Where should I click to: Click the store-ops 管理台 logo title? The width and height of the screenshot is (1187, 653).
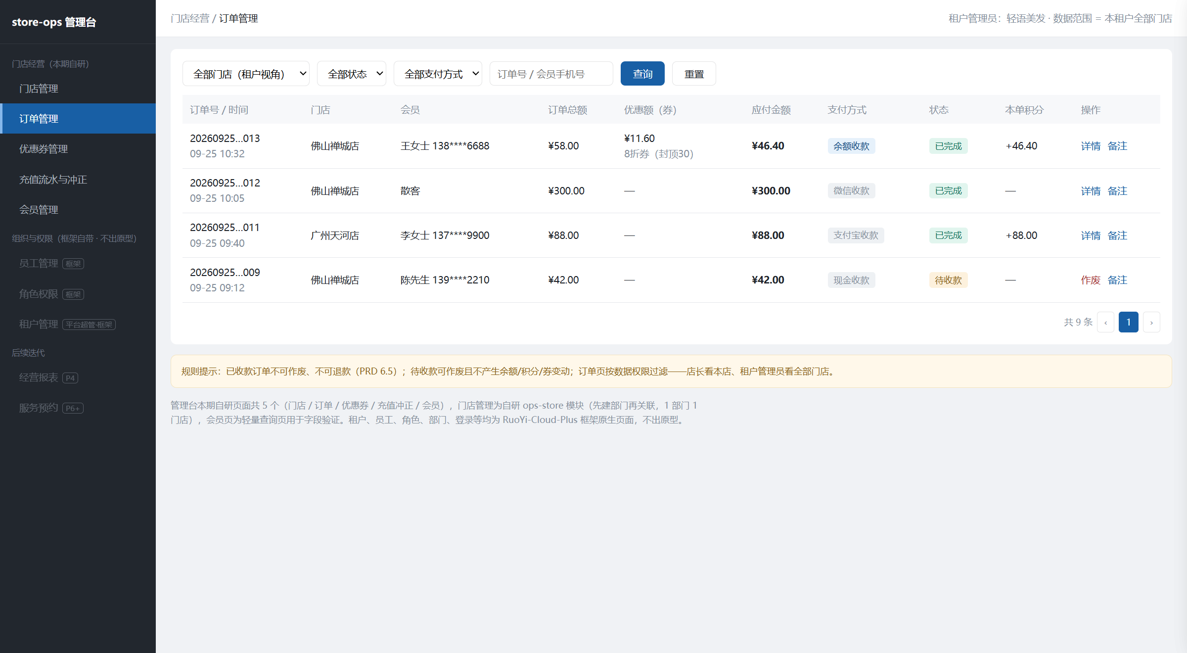coord(54,22)
